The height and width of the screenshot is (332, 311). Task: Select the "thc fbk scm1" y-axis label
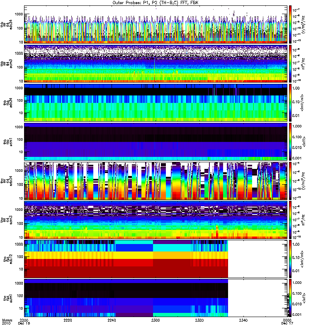point(8,298)
